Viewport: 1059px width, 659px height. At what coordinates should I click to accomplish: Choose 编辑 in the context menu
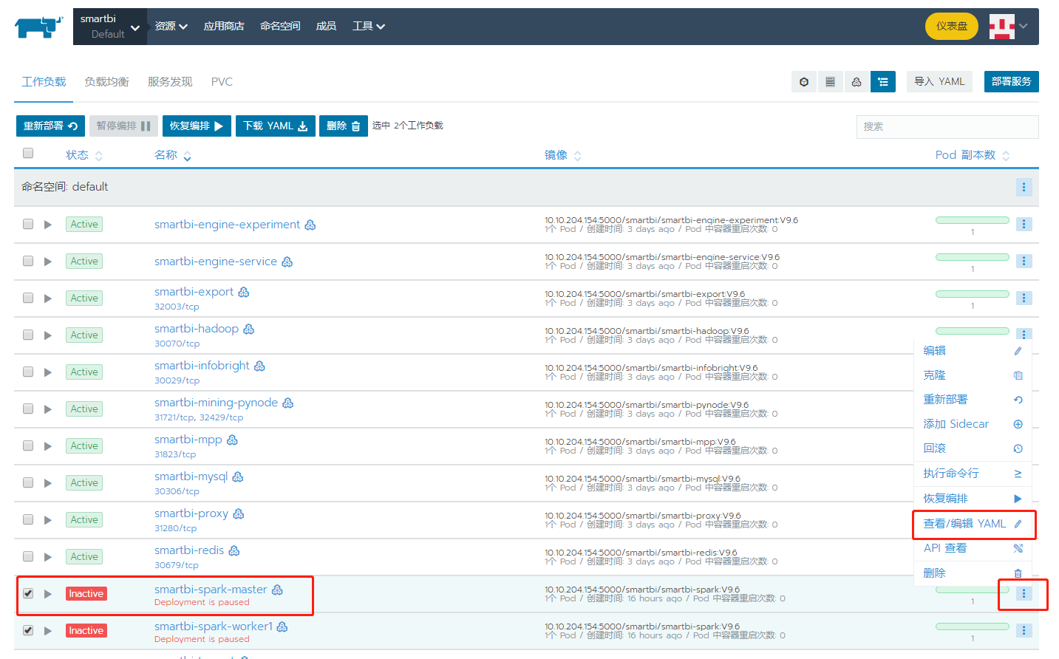[973, 351]
